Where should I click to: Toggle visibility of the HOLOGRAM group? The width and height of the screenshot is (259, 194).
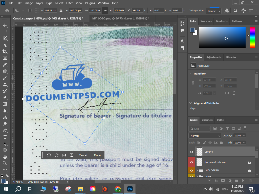(191, 171)
